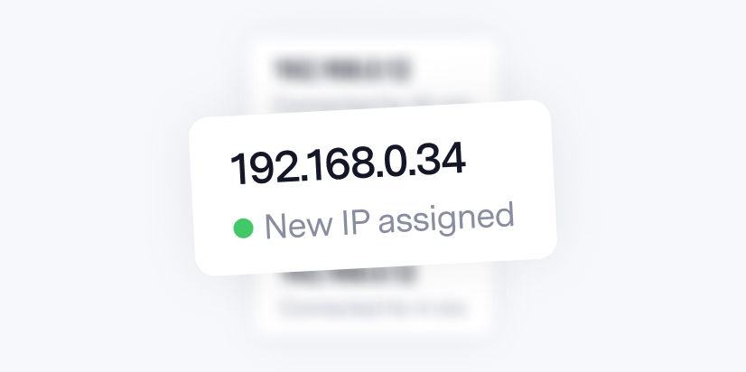Screen dimensions: 746x372
Task: Click blurred heading atop the background card
Action: click(341, 70)
